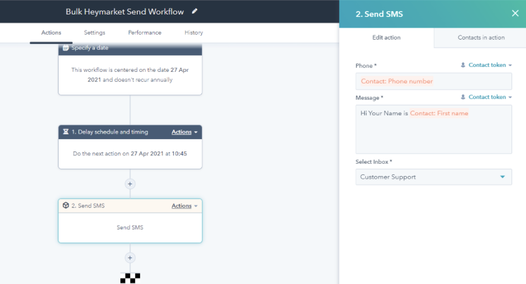The width and height of the screenshot is (526, 284).
Task: Open the Specify a date card body
Action: coord(130,75)
